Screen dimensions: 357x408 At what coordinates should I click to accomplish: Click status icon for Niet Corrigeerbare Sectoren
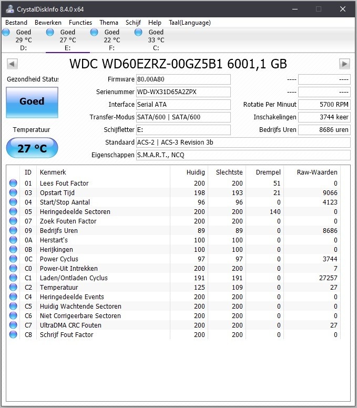point(13,315)
